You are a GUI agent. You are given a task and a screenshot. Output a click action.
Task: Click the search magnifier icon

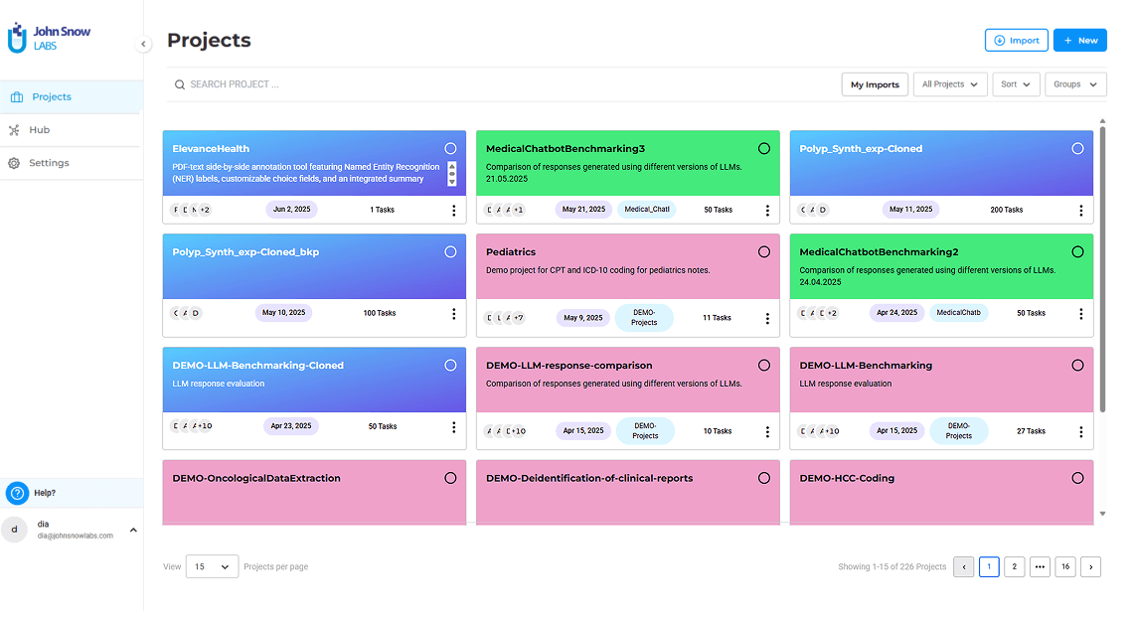coord(180,84)
